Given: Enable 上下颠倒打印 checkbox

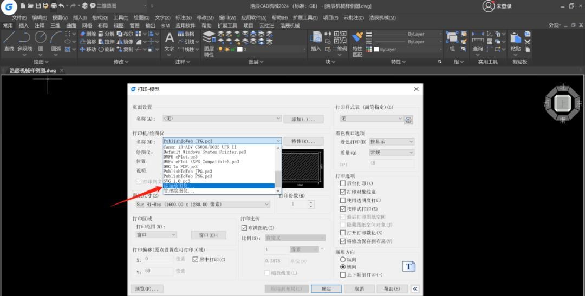Looking at the screenshot, I should pyautogui.click(x=343, y=275).
